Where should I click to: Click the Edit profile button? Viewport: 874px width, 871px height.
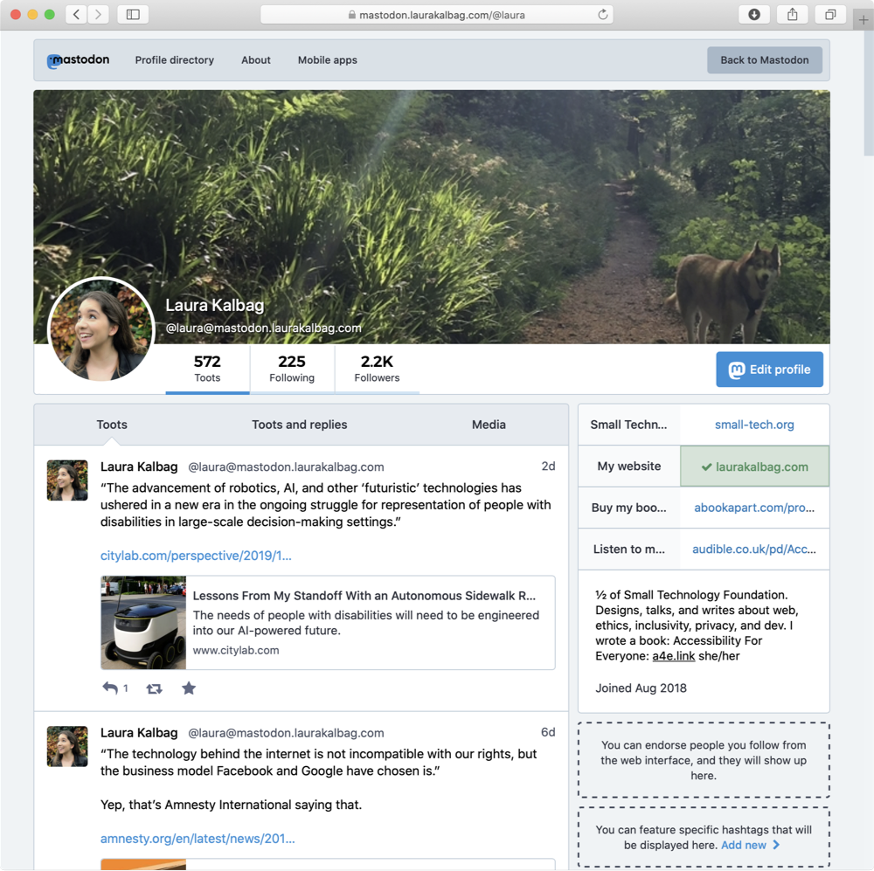(x=770, y=370)
